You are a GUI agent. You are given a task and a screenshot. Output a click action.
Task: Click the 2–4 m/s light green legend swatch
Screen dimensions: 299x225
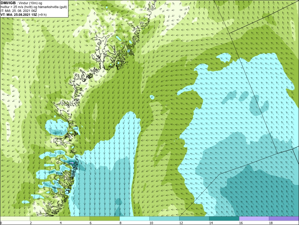click(45, 218)
